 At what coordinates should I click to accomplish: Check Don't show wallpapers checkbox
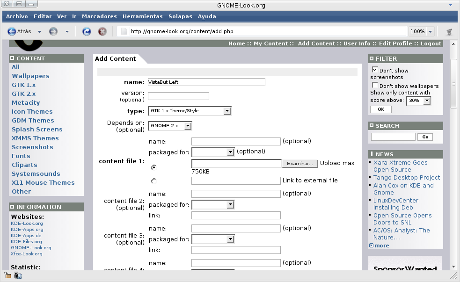[375, 85]
